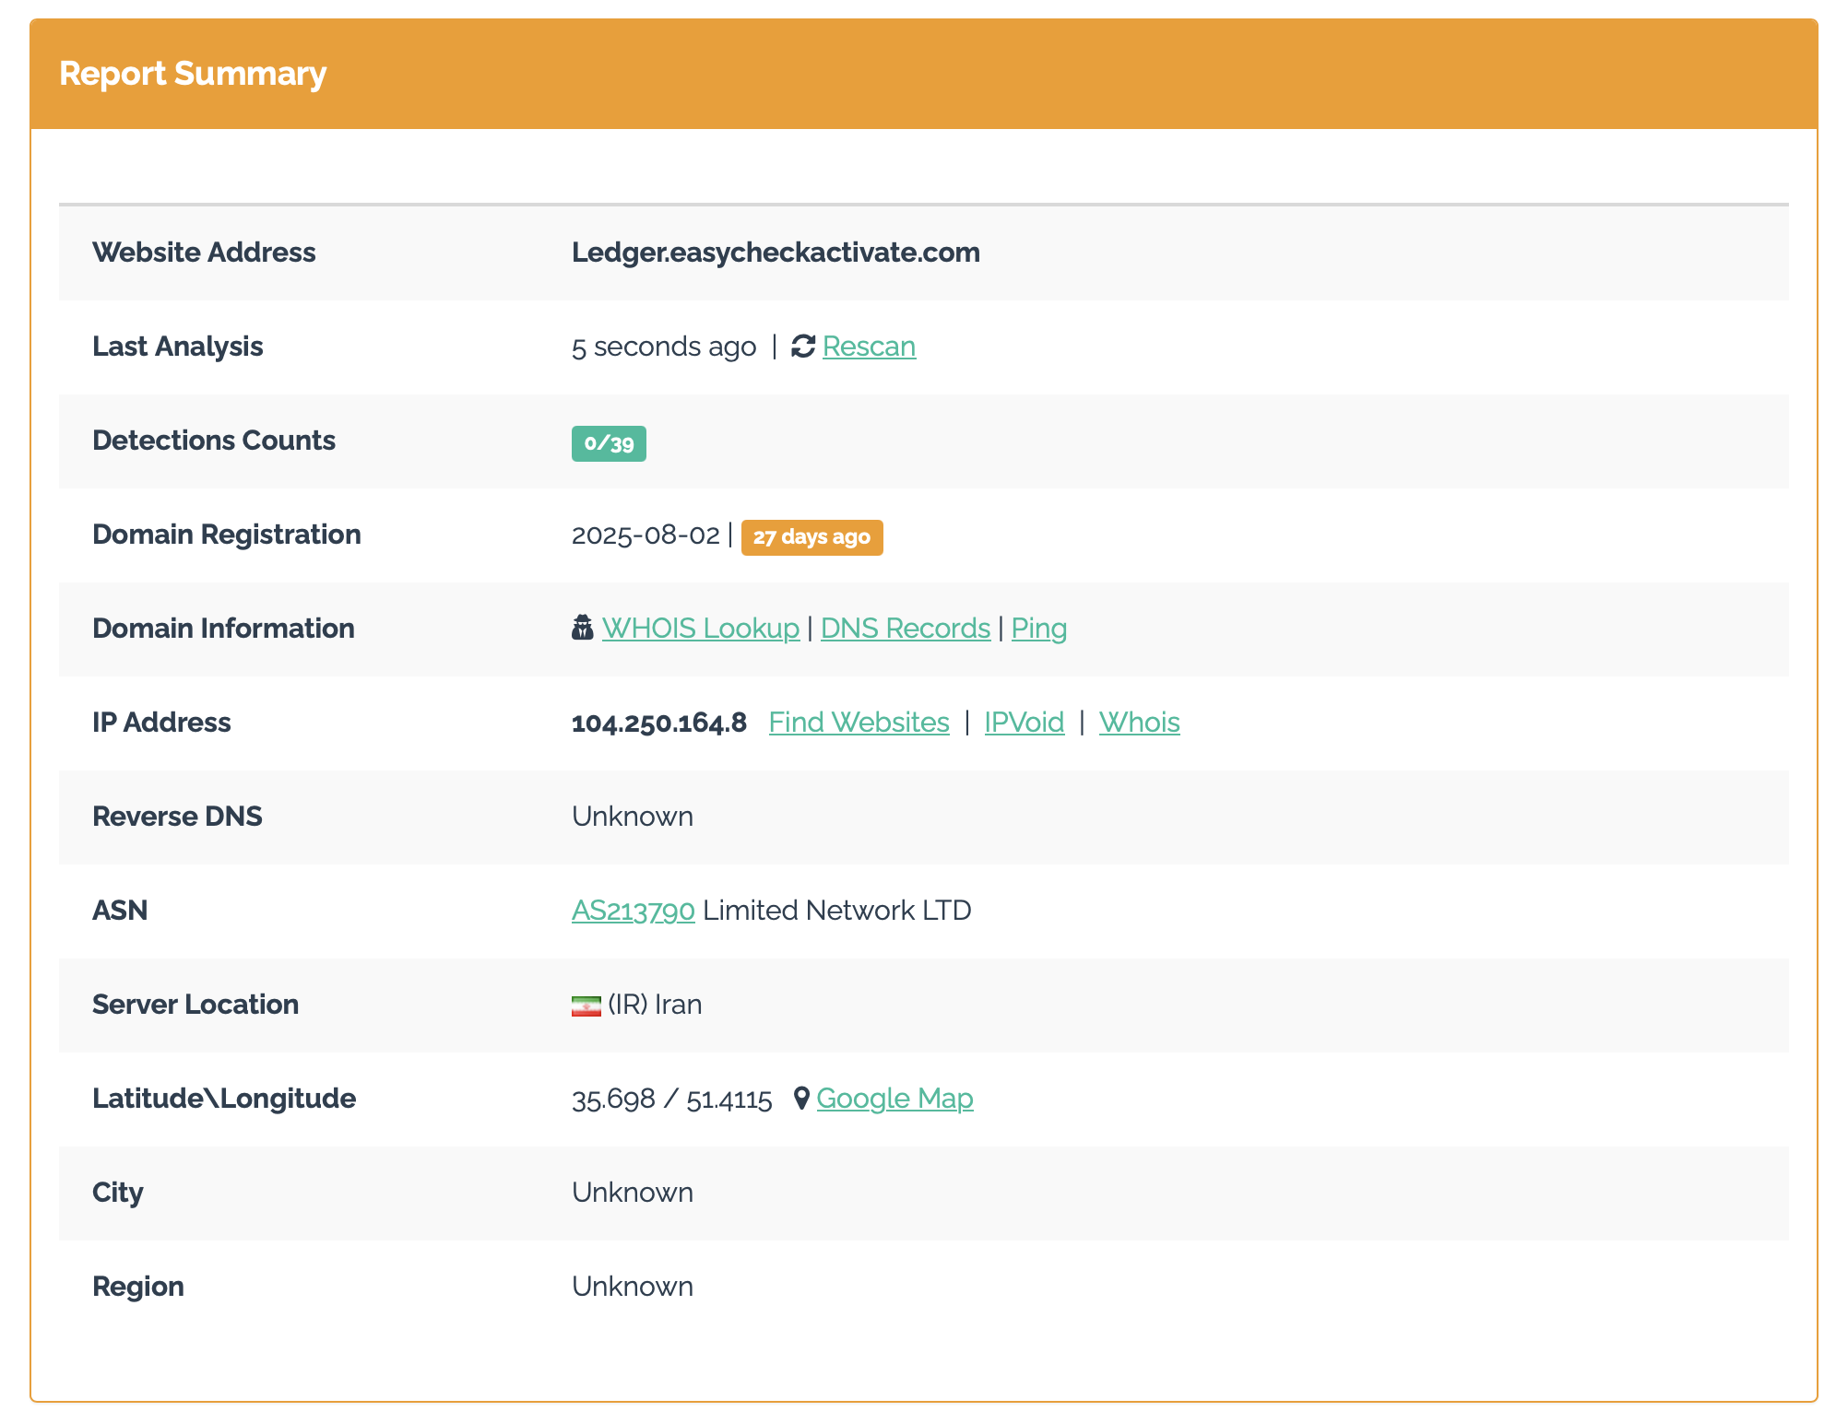Click the Reverse DNS Unknown value
This screenshot has width=1848, height=1423.
click(x=633, y=817)
